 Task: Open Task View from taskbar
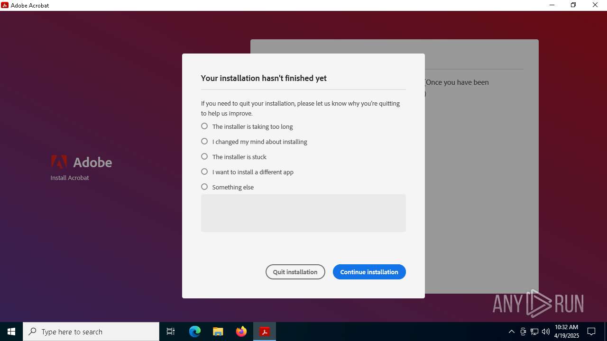171,332
